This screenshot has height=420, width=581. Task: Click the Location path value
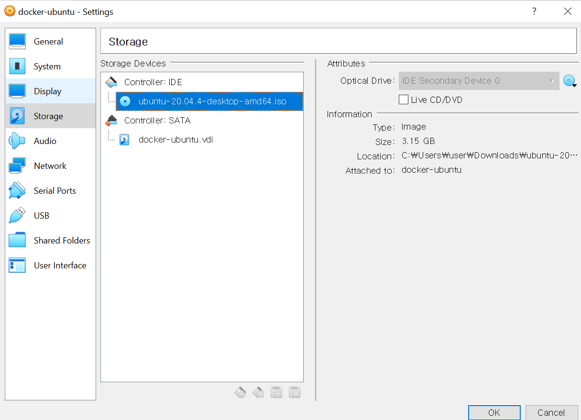[490, 155]
